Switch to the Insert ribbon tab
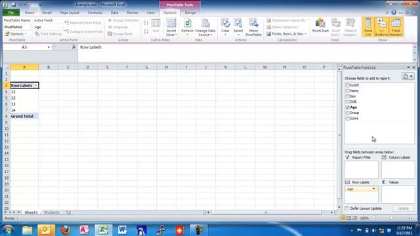This screenshot has width=420, height=236. click(47, 12)
